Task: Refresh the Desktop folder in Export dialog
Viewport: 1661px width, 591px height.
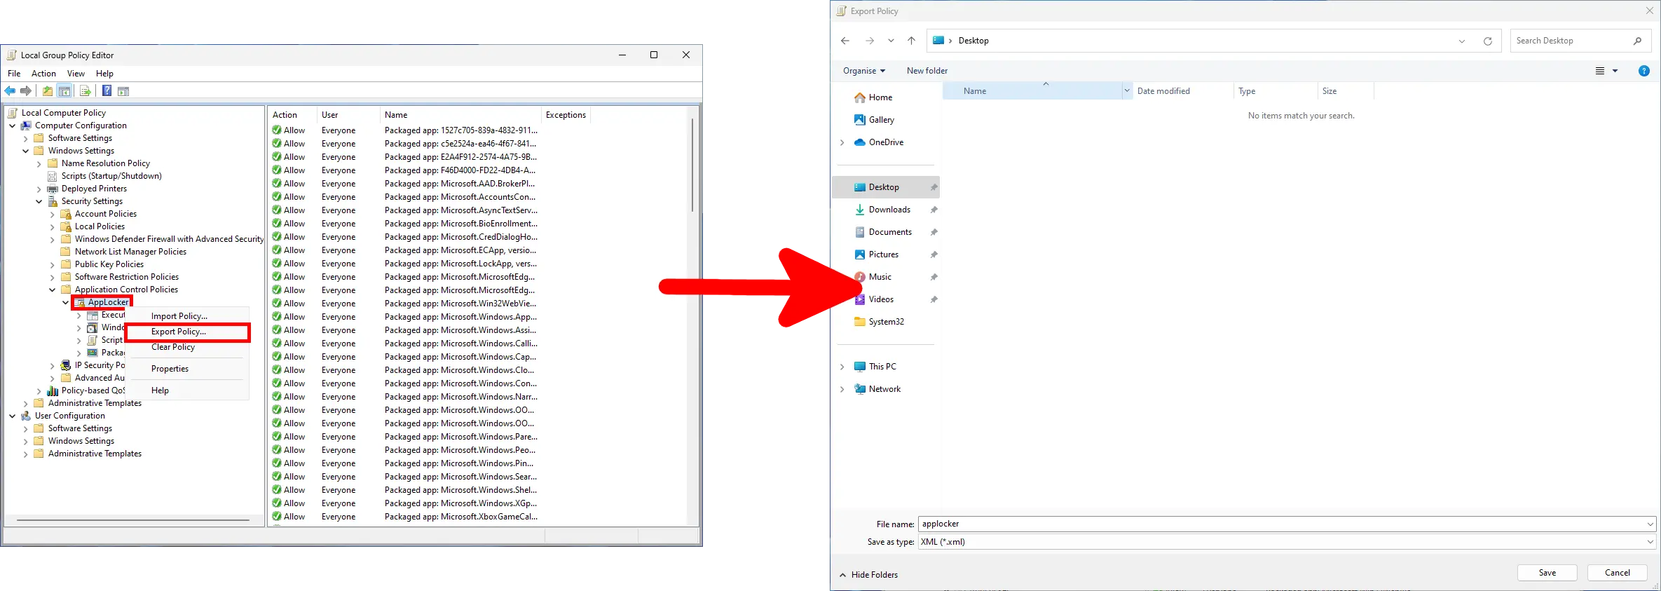Action: click(1487, 41)
